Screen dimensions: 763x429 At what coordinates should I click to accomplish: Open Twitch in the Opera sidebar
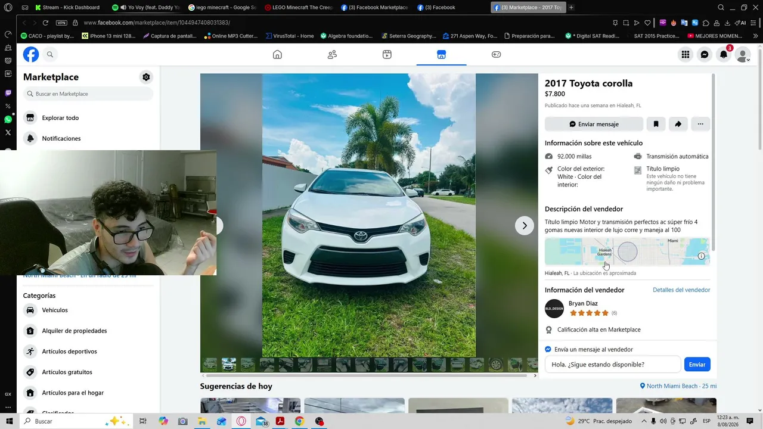pyautogui.click(x=8, y=93)
